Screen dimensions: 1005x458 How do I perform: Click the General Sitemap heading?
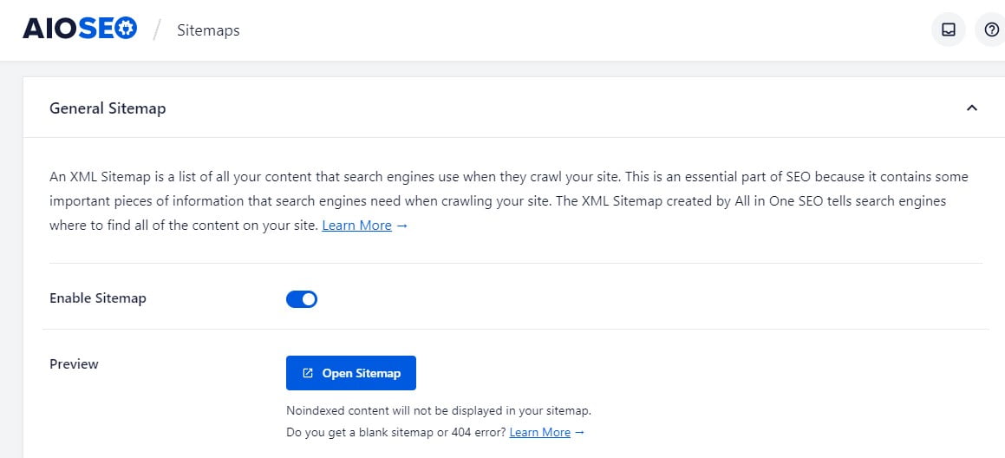[108, 108]
